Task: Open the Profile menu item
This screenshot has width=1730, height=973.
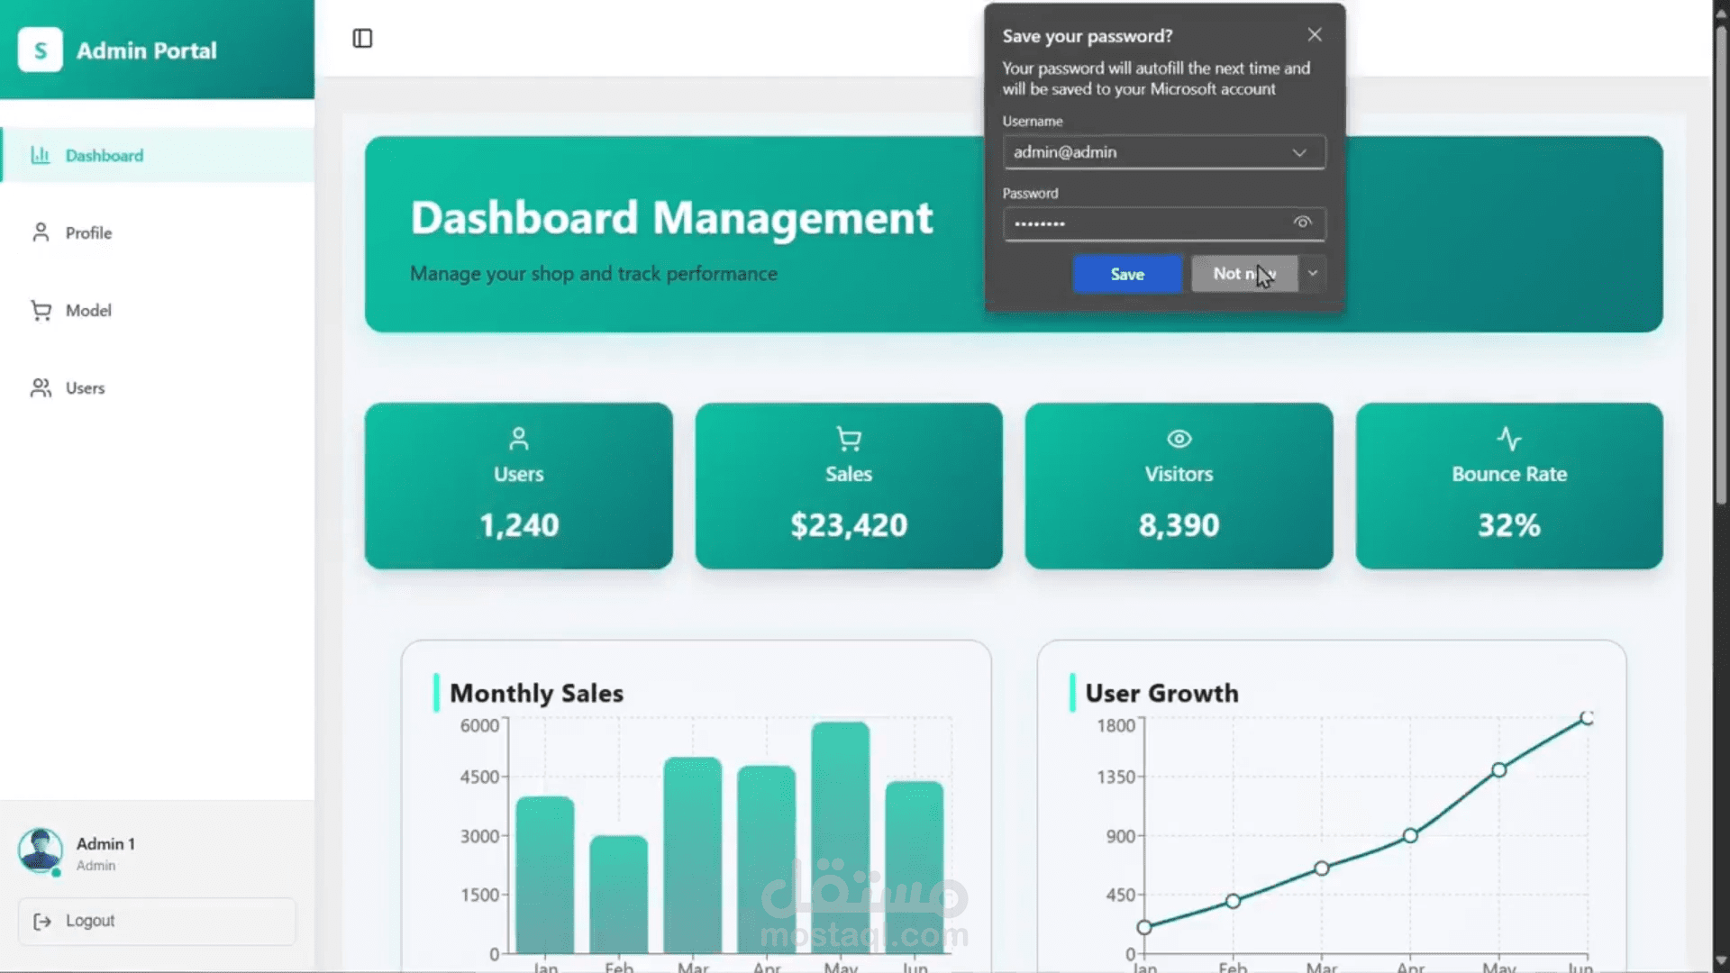Action: pos(88,232)
